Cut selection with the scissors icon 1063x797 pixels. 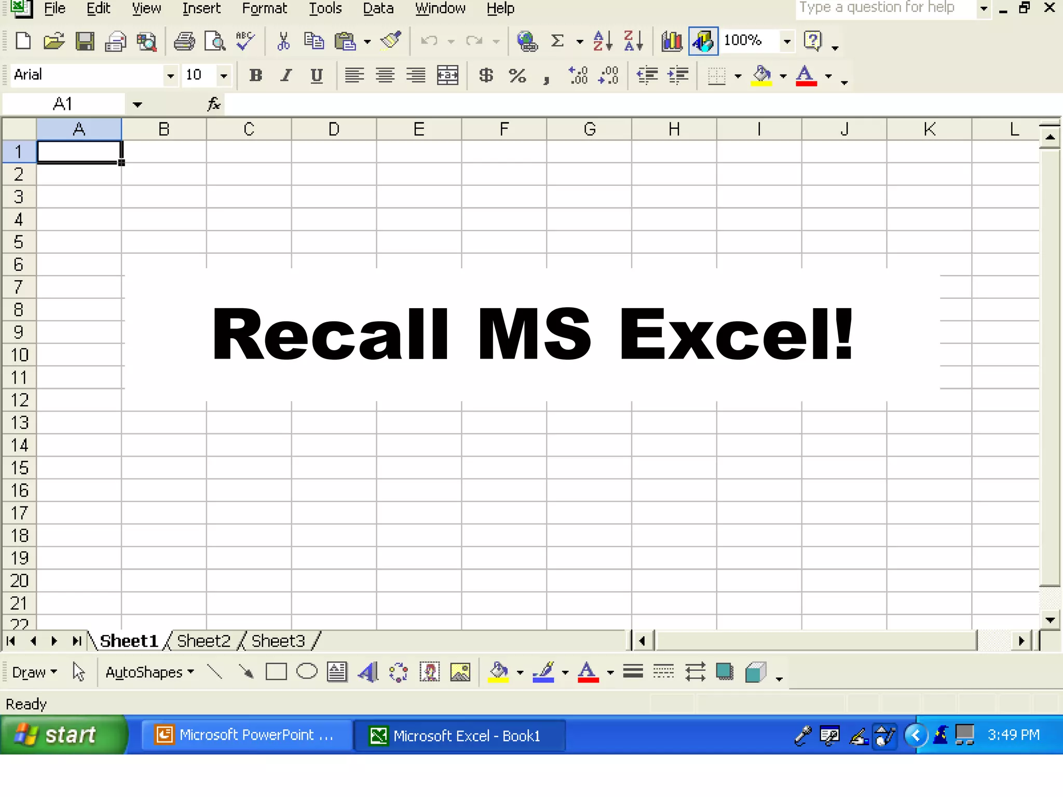pos(283,41)
